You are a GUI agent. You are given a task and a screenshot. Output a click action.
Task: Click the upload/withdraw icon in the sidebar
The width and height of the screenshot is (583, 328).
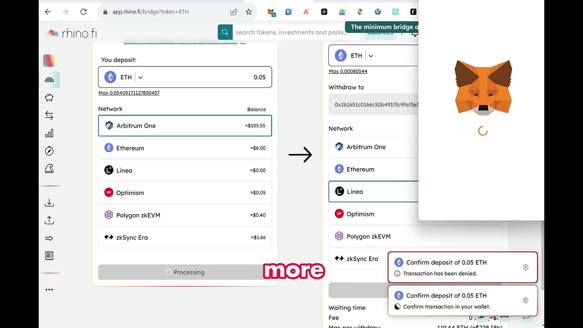click(x=49, y=220)
